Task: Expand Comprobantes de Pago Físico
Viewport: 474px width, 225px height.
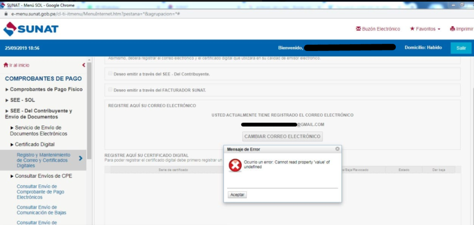Action: tap(44, 89)
